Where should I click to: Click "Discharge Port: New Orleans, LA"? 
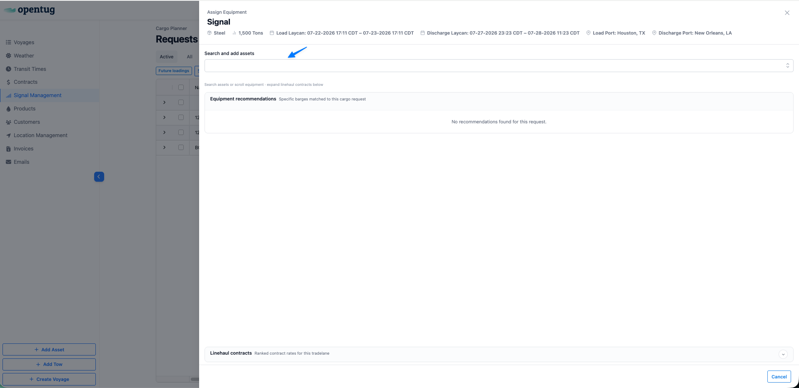(695, 33)
